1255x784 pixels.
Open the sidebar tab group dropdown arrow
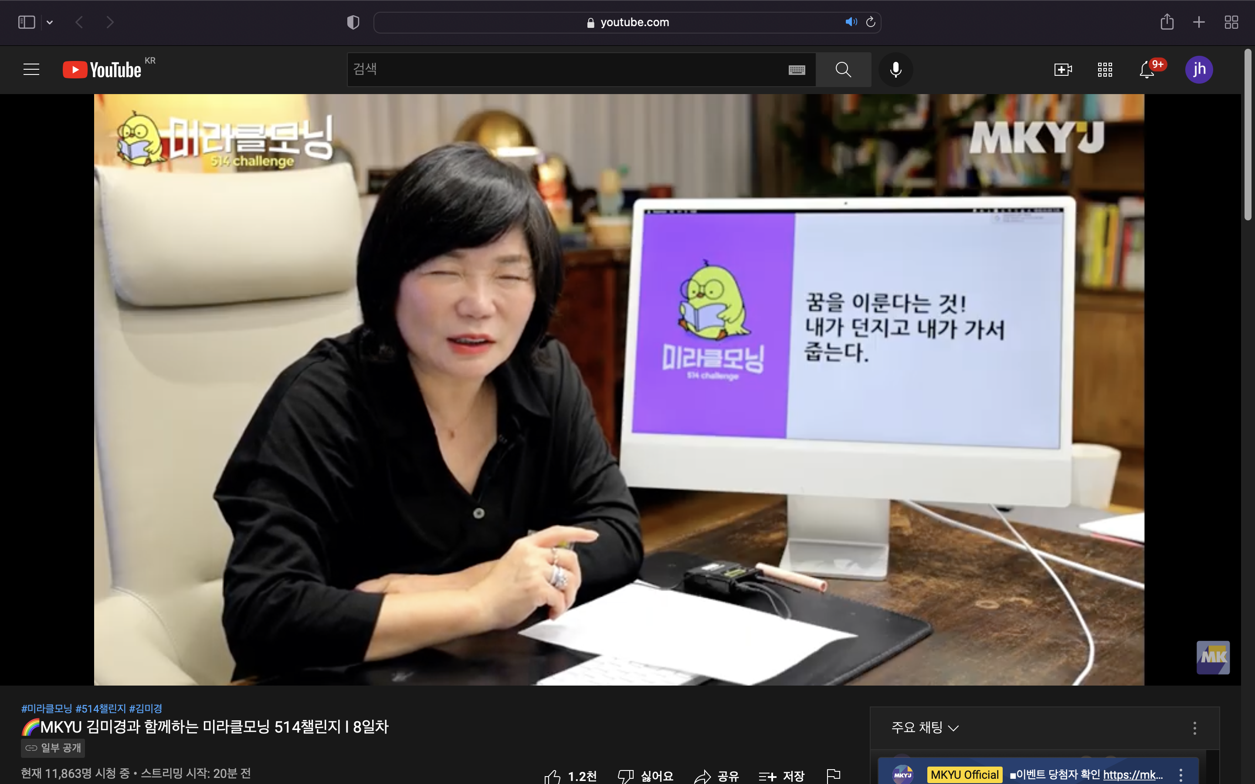point(50,22)
